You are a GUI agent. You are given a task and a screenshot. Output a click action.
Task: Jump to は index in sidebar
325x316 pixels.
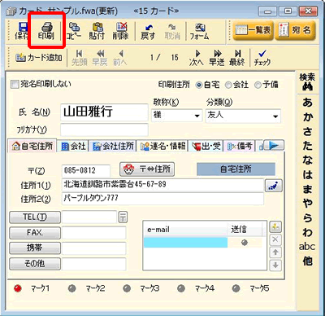pos(307,175)
